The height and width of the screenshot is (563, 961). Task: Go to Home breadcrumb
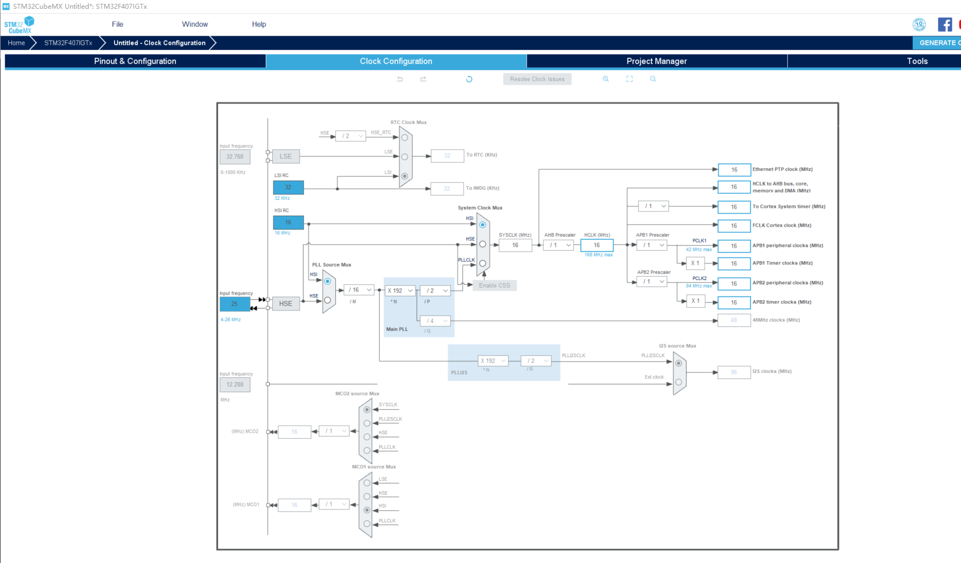click(x=16, y=43)
